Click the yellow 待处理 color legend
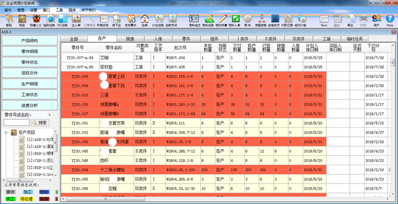The image size is (398, 204). (x=27, y=199)
